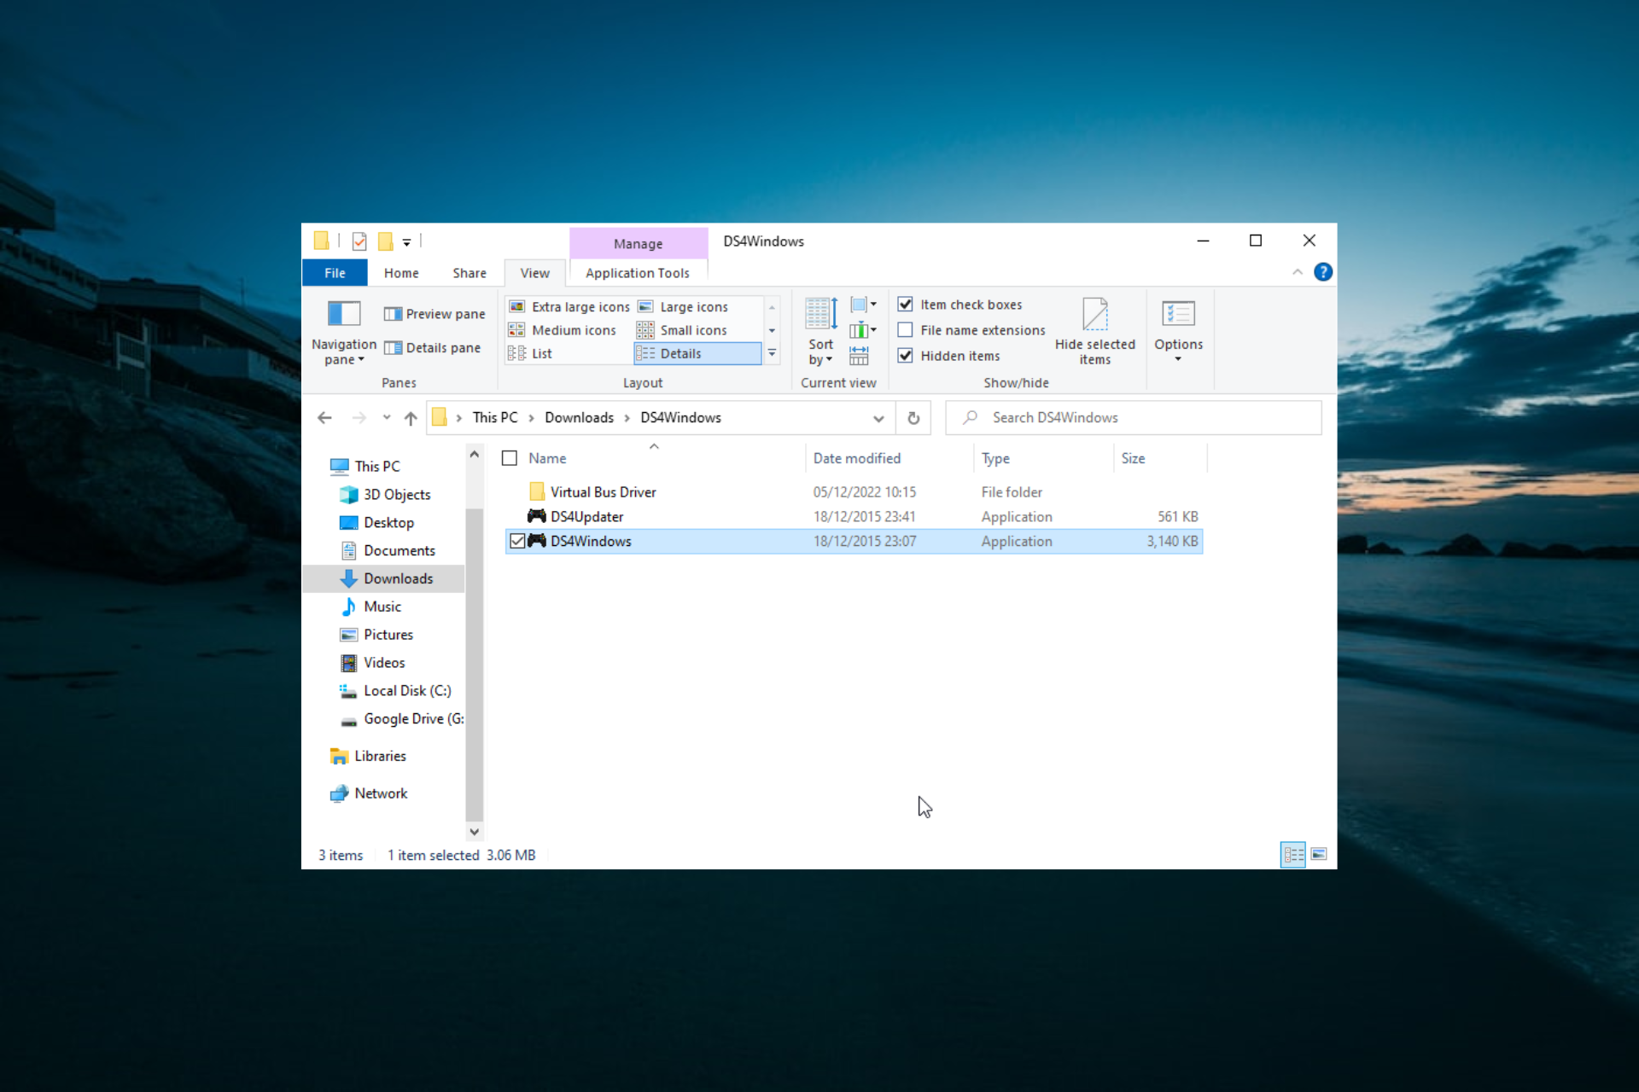This screenshot has height=1092, width=1639.
Task: Expand the address bar history dropdown
Action: click(x=878, y=418)
